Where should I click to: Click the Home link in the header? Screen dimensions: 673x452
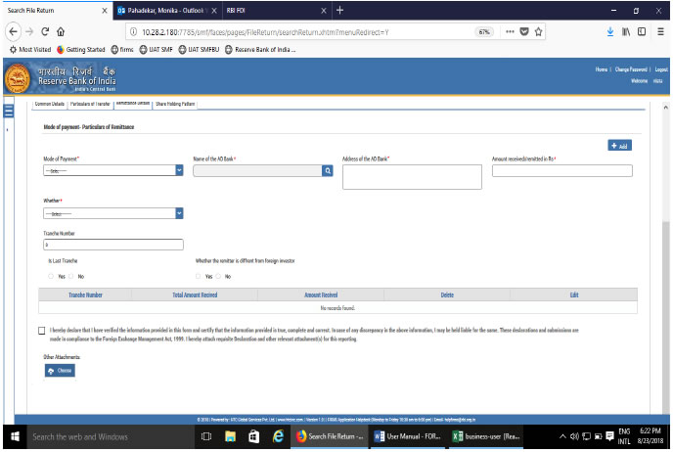click(602, 69)
